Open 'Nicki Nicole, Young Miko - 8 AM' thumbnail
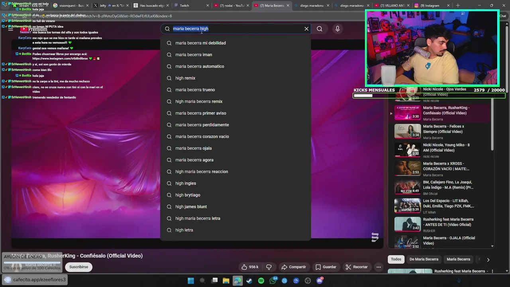This screenshot has height=287, width=510. pos(408,150)
